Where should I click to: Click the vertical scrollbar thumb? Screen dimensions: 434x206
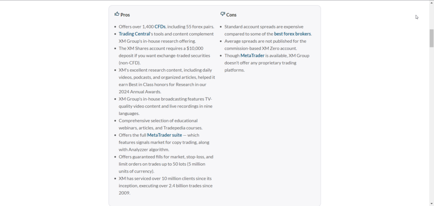(431, 38)
